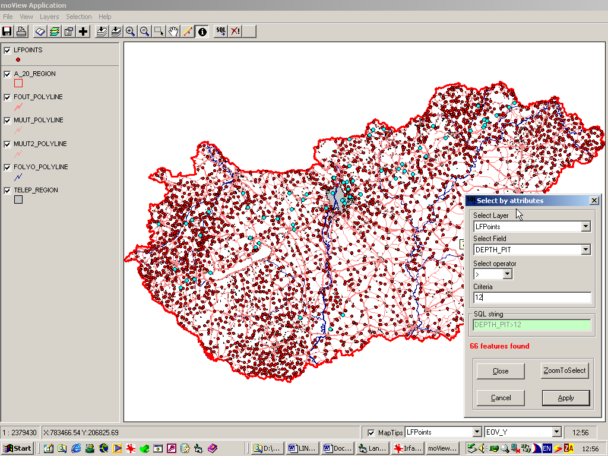Toggle the FOUT_POLYLINE layer checkbox
Screen dimensions: 608x456
click(7, 97)
